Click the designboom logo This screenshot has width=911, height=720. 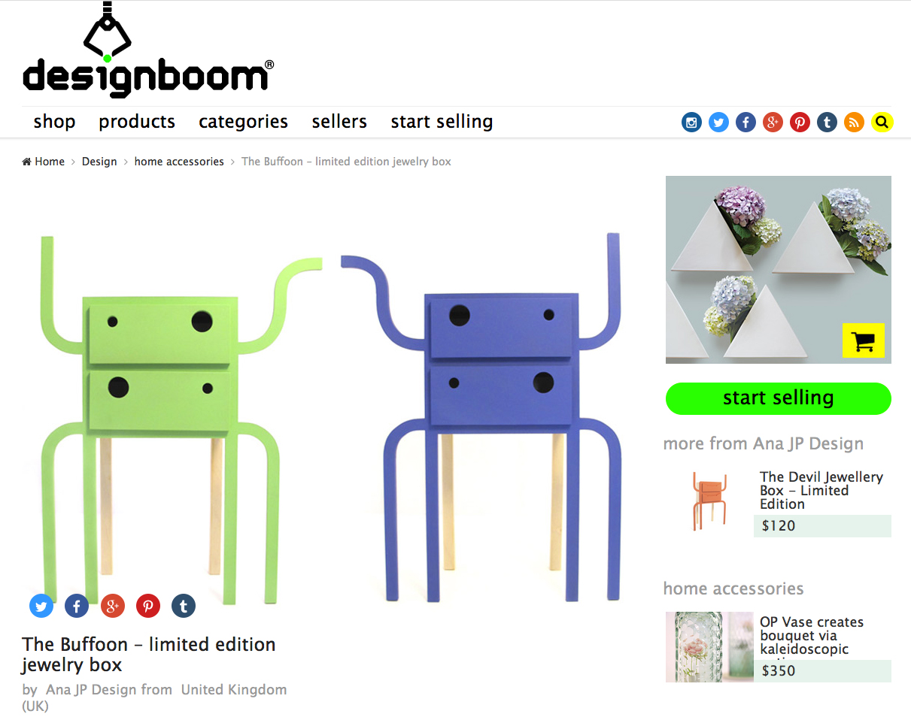coord(148,50)
